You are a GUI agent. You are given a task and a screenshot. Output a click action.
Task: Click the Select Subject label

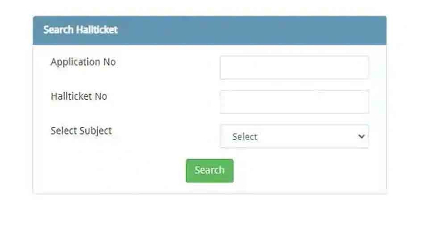81,131
